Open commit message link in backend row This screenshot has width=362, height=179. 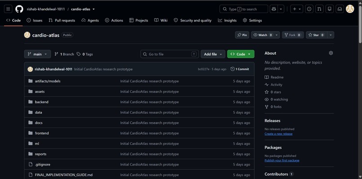[150, 102]
